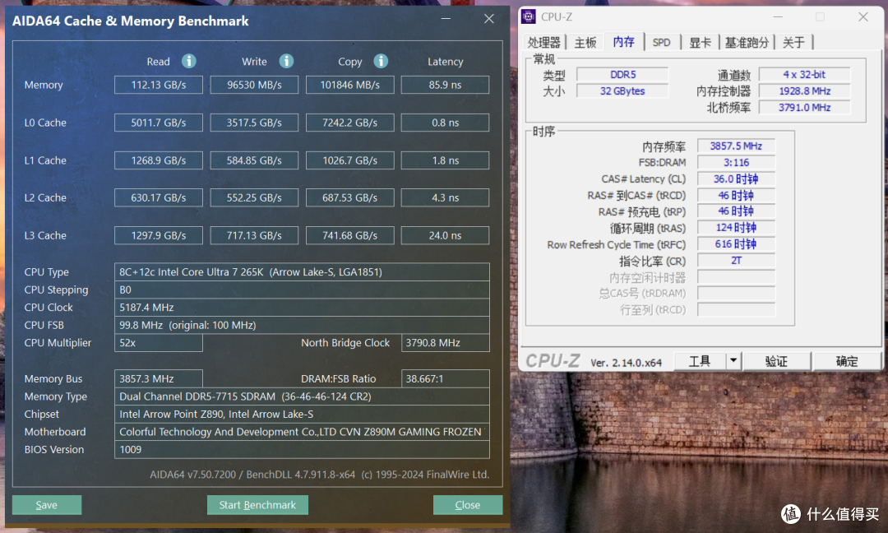Image resolution: width=888 pixels, height=533 pixels.
Task: Click the empty 内存空闲计时器 field in CPU-Z
Action: (736, 277)
